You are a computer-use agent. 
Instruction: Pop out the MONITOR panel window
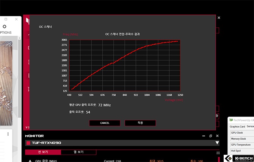point(210,136)
